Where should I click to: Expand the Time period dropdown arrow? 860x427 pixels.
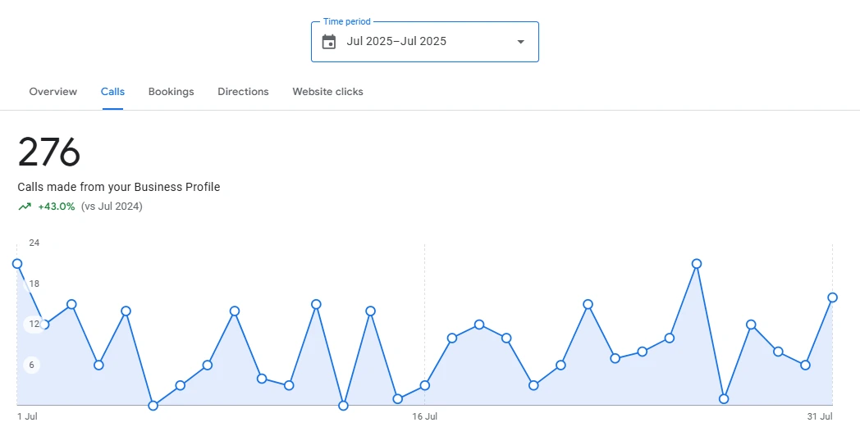click(x=520, y=42)
